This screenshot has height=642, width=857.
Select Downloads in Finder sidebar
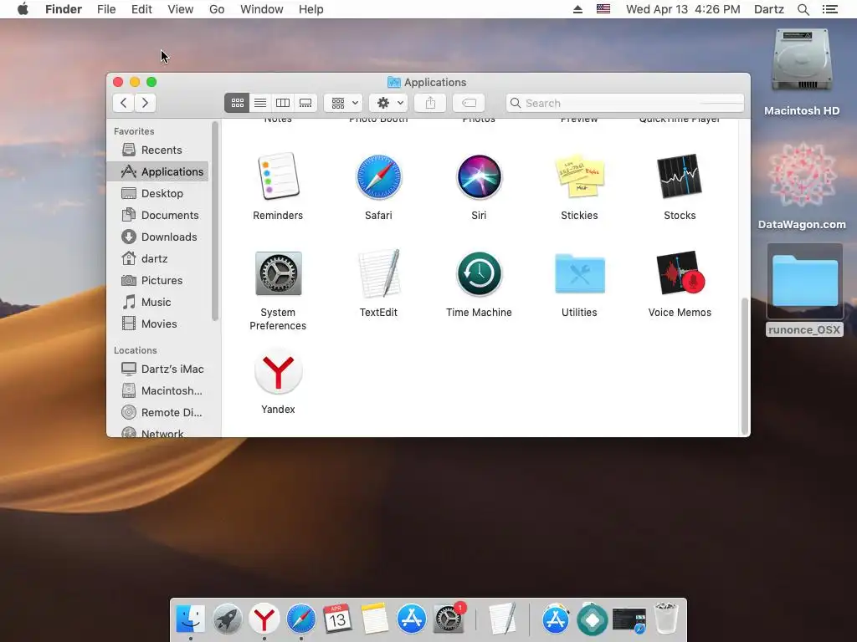[x=158, y=237]
